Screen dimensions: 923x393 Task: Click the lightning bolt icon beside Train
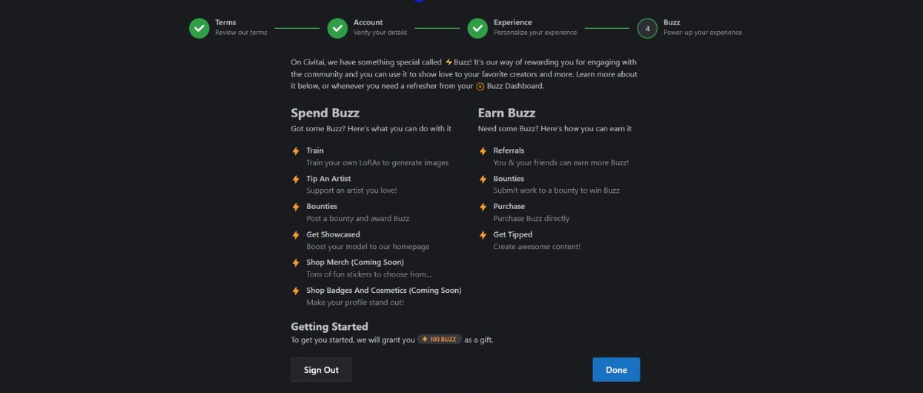296,151
